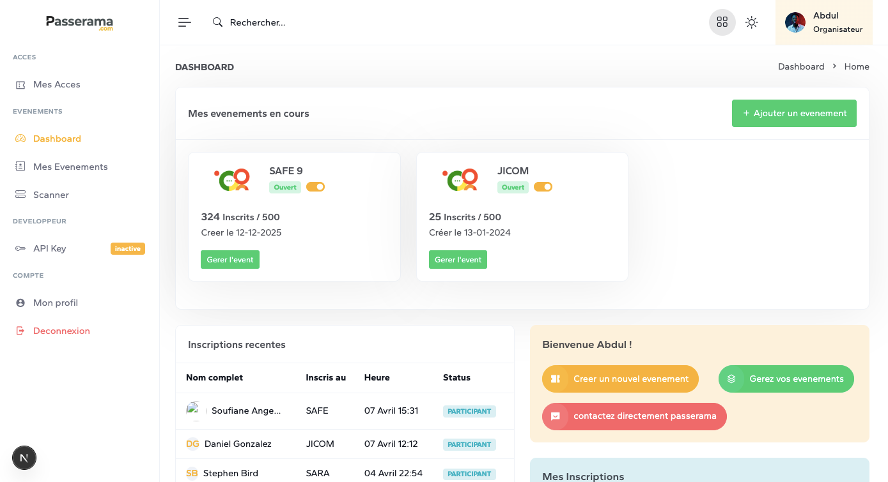Click the JICOM event logo
The image size is (888, 482).
click(x=460, y=180)
